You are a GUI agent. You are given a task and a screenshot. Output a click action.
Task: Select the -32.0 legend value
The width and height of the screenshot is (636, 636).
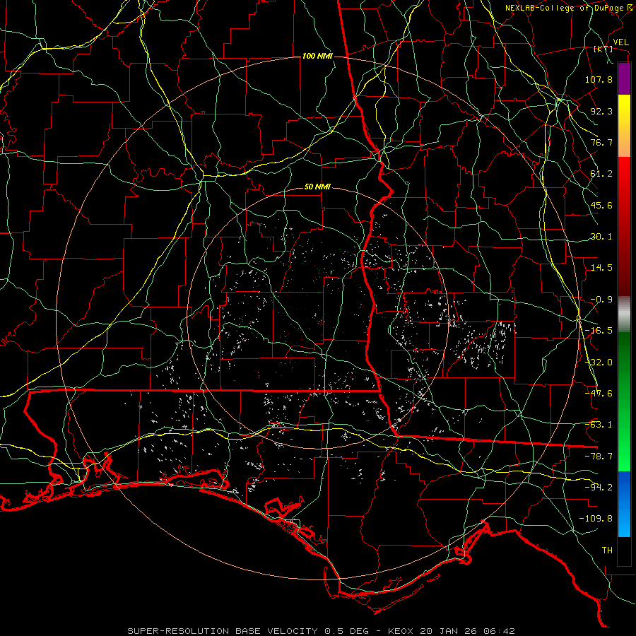(x=599, y=363)
